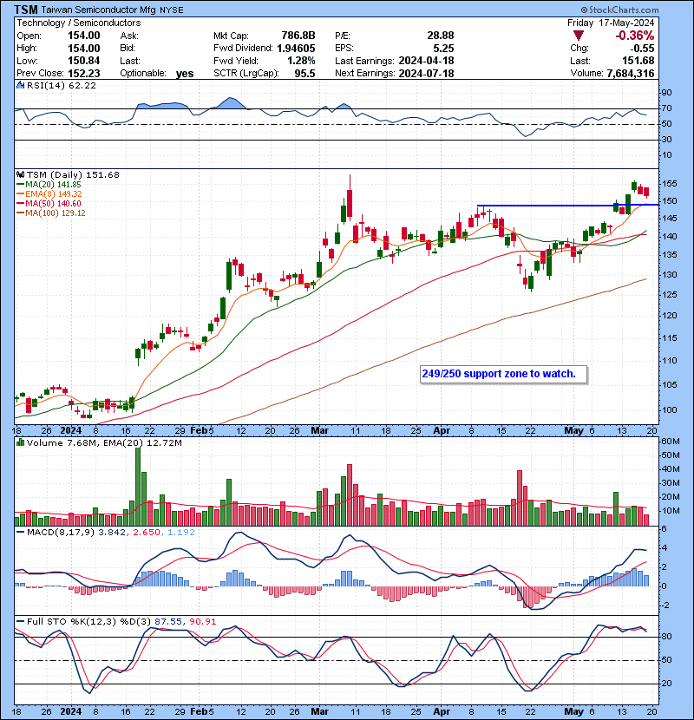Click the StockCharts.com copyright label
The width and height of the screenshot is (694, 720).
coord(619,10)
